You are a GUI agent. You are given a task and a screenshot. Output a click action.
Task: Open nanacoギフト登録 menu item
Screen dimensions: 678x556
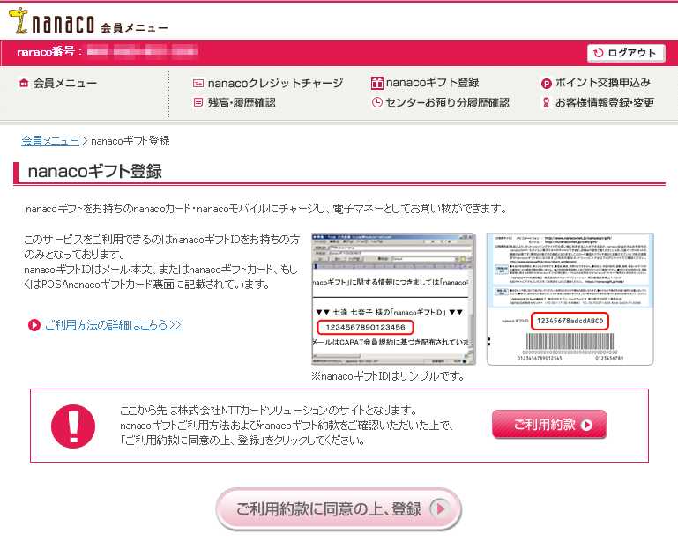(432, 83)
